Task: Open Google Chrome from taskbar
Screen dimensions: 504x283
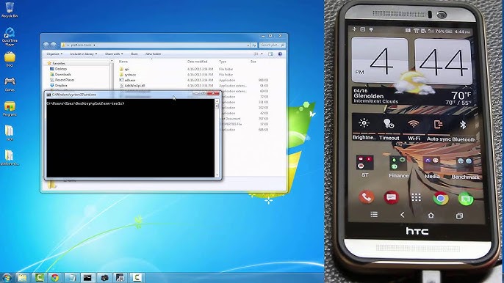Action: pyautogui.click(x=55, y=277)
